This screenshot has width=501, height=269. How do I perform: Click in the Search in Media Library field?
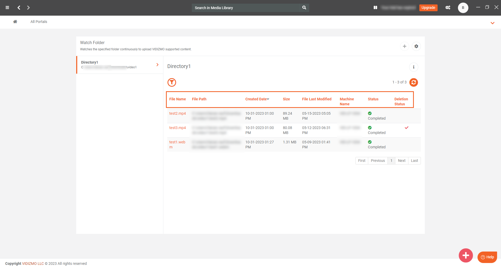pyautogui.click(x=245, y=8)
